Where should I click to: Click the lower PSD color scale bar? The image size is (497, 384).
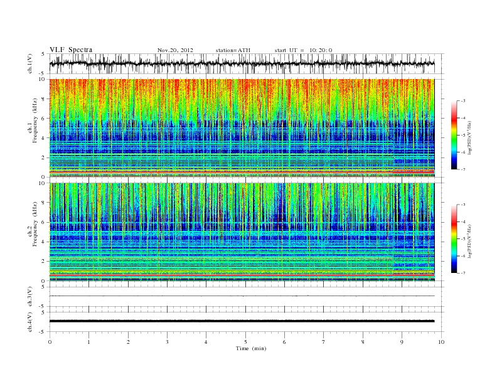click(x=454, y=238)
